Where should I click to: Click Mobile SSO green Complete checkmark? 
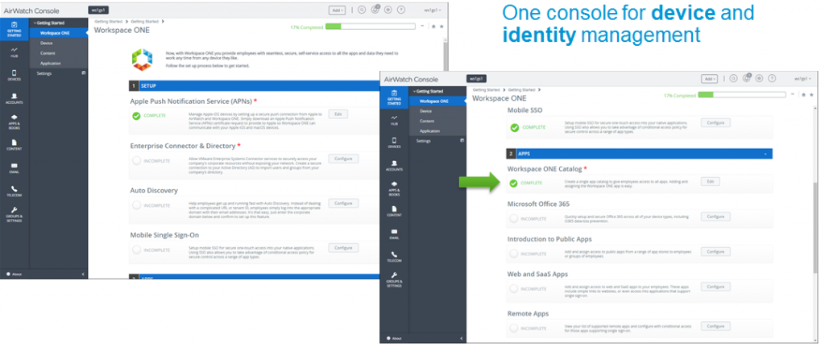[514, 127]
